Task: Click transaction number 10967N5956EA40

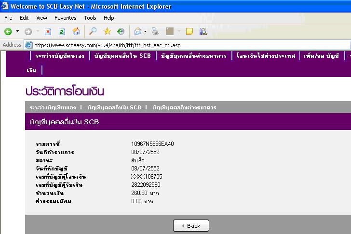Action: [x=152, y=144]
